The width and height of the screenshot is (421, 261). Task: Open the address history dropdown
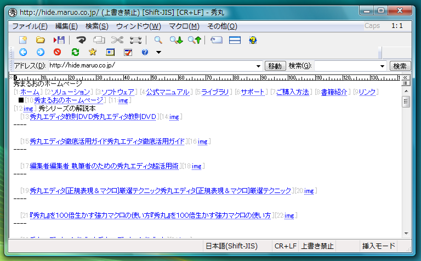tap(258, 66)
